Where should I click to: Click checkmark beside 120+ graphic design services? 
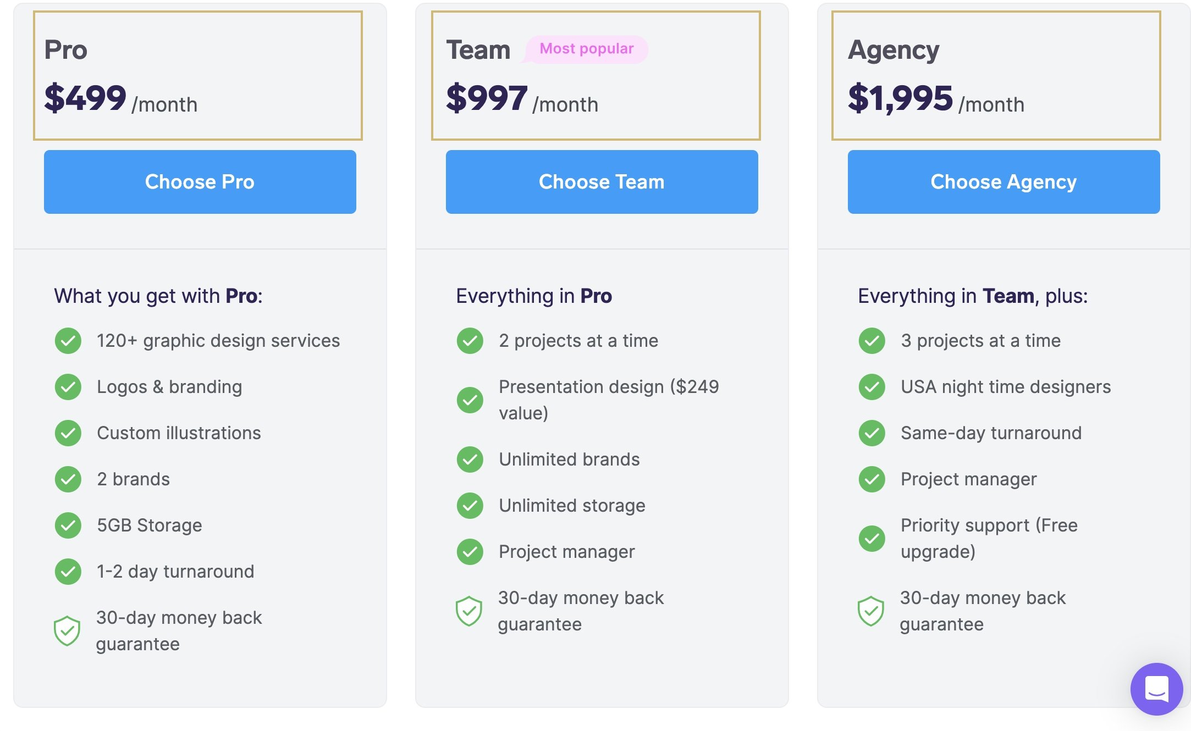pyautogui.click(x=68, y=341)
